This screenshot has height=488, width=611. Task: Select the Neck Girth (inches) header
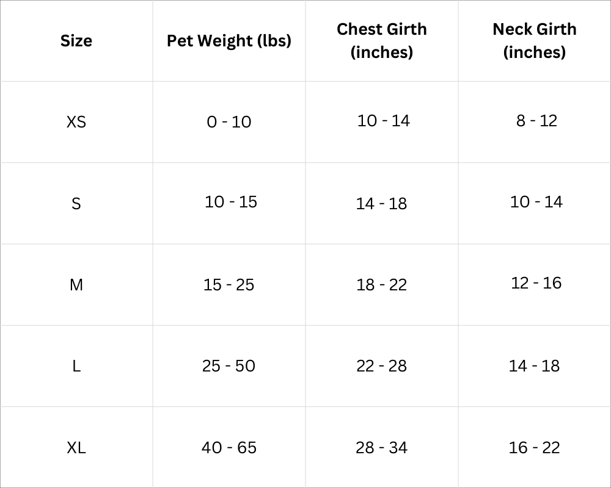pyautogui.click(x=535, y=40)
